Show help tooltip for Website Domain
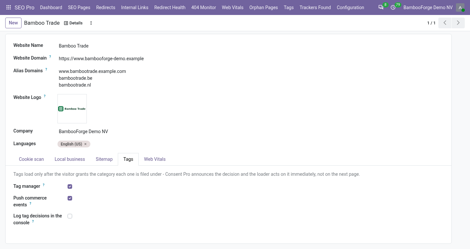Image resolution: width=470 pixels, height=249 pixels. pyautogui.click(x=50, y=57)
